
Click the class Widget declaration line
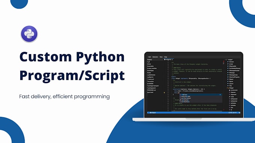(191, 78)
